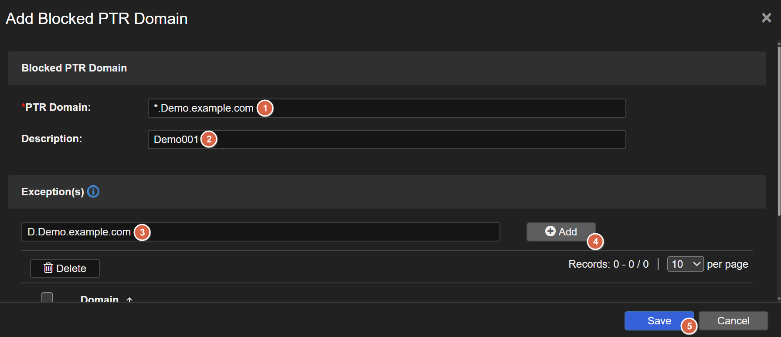
Task: Click the scrollbar down arrow
Action: [779, 299]
